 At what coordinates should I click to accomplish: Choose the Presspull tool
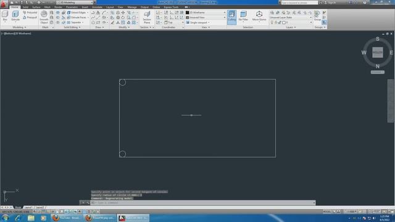click(30, 17)
